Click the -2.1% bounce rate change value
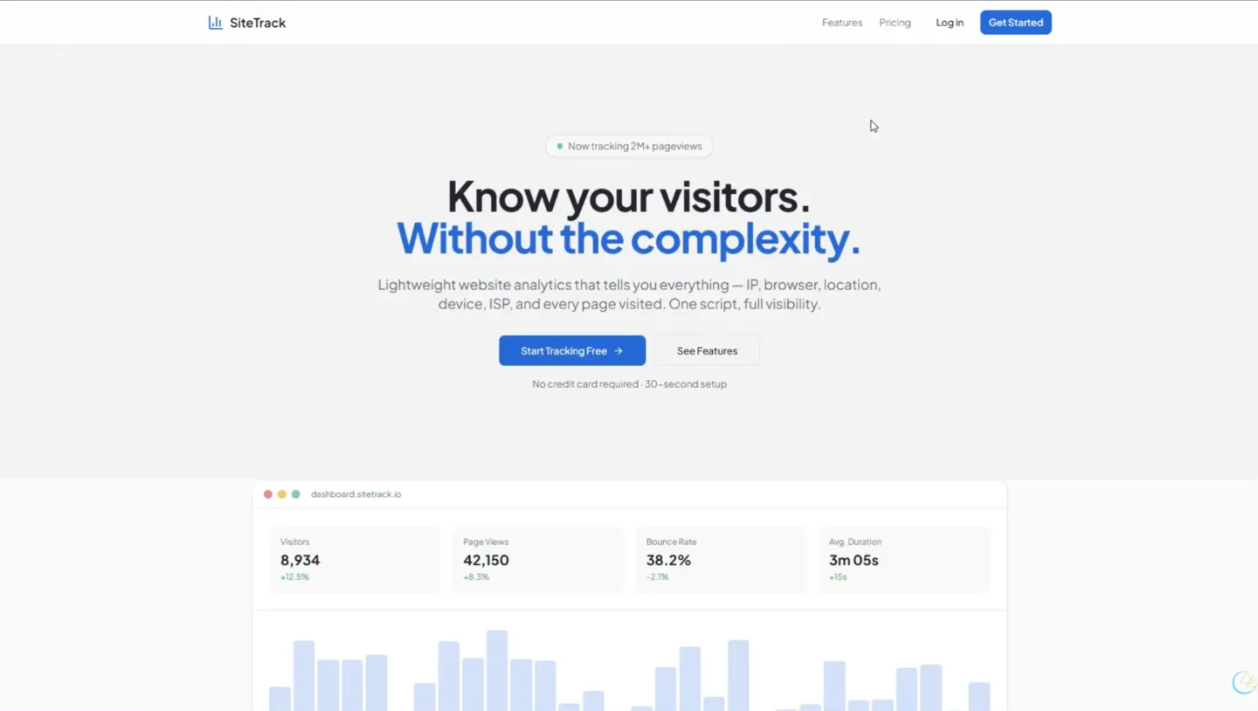Screen dimensions: 1258x711 pyautogui.click(x=658, y=577)
